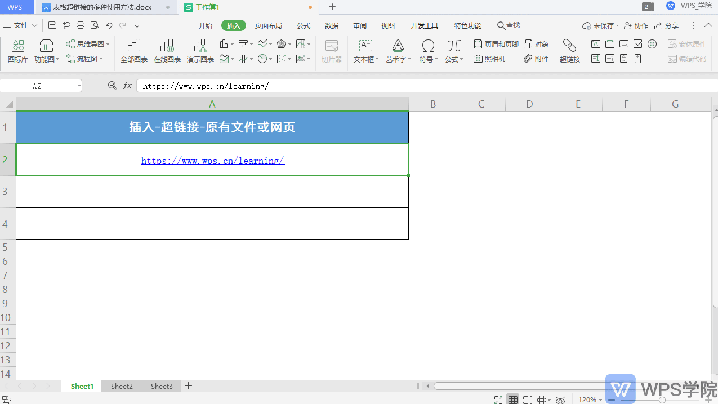Insert a group box form control

click(610, 44)
